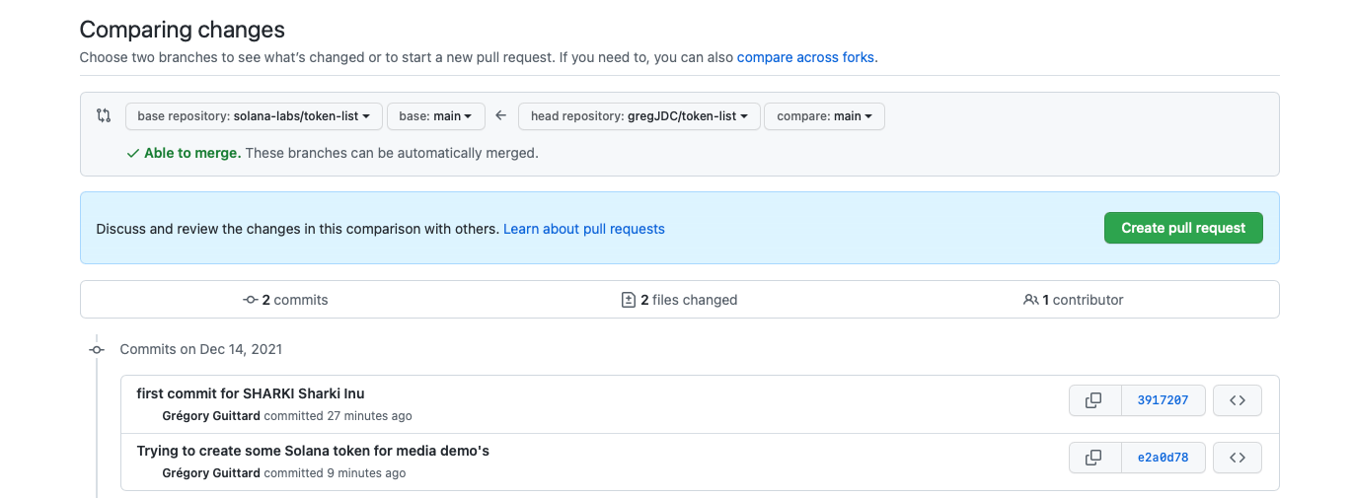Copy full SHA for commit e2a0d78
The image size is (1352, 498).
[x=1094, y=458]
